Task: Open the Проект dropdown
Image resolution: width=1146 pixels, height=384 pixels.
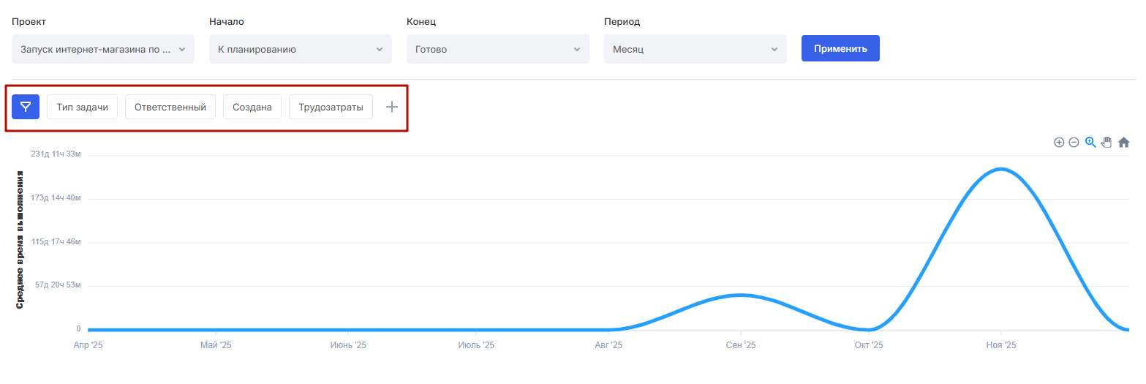Action: [x=103, y=50]
